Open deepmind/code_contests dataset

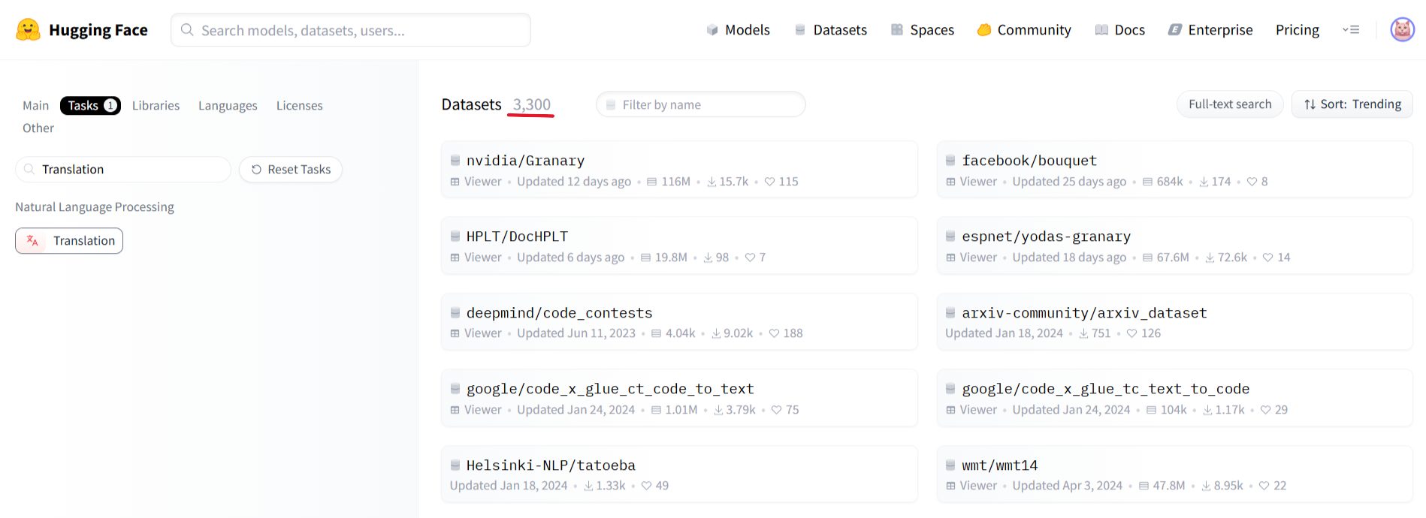[679, 322]
